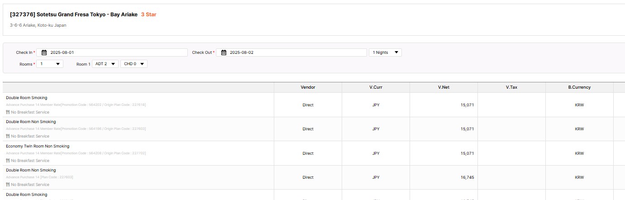This screenshot has height=200, width=625.
Task: Open the ADT 2 adults selector
Action: [x=105, y=64]
